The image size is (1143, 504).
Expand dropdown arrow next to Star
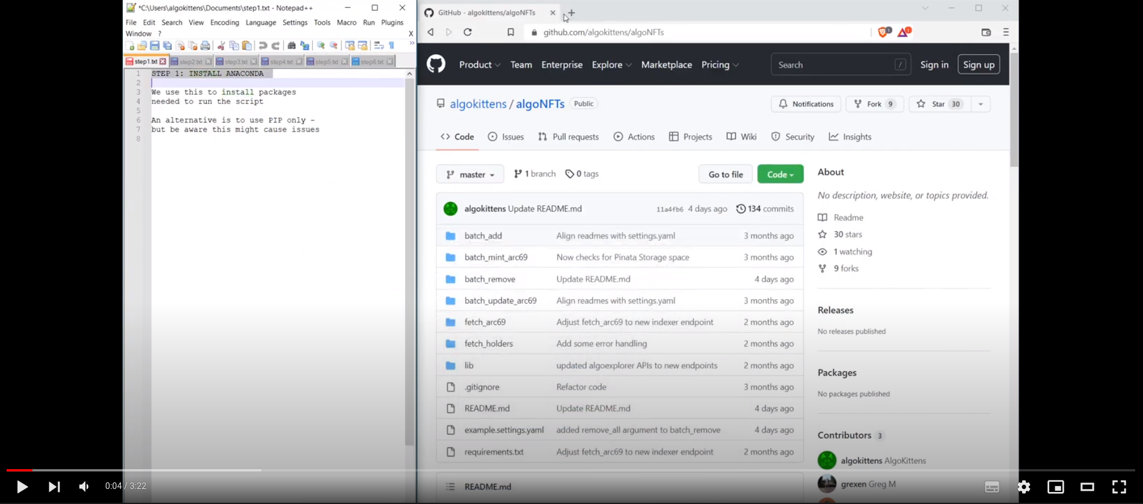coord(980,104)
